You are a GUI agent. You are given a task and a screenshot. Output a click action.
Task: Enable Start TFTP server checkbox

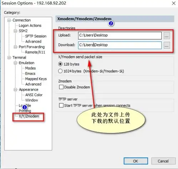point(61,105)
